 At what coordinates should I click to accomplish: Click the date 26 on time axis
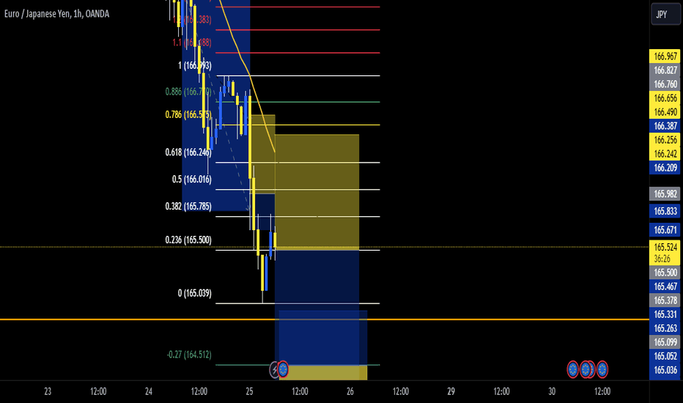(x=350, y=392)
